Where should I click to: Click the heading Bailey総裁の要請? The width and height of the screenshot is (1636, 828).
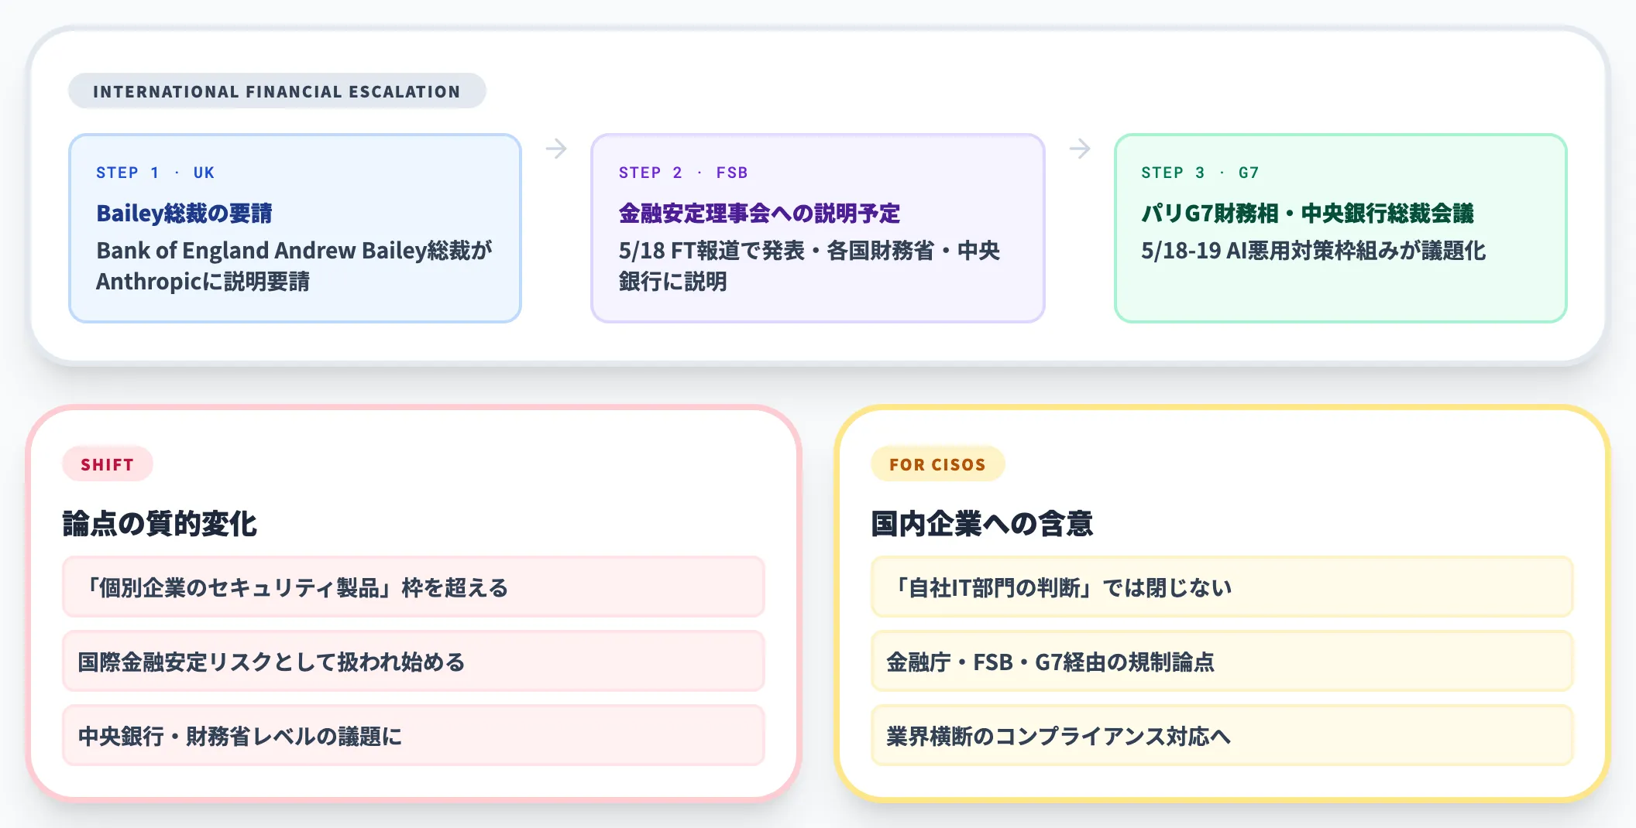tap(184, 213)
